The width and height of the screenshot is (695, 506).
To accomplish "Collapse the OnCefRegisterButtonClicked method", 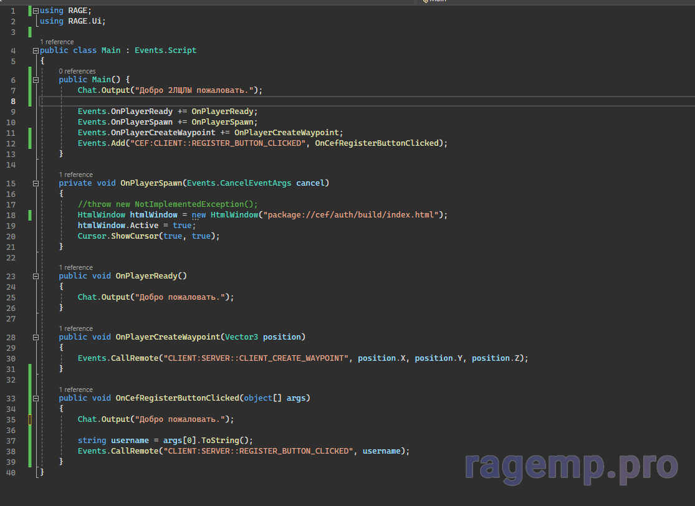I will click(36, 398).
